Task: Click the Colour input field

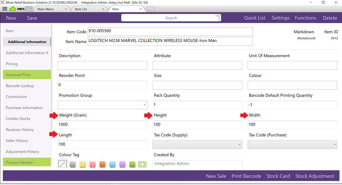Action: click(292, 85)
